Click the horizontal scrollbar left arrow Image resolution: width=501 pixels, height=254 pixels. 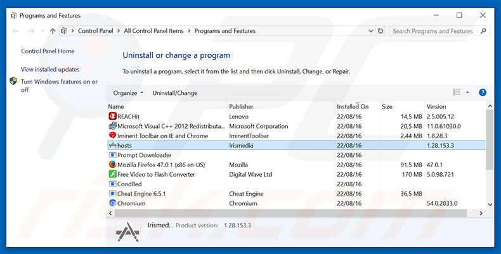(111, 213)
